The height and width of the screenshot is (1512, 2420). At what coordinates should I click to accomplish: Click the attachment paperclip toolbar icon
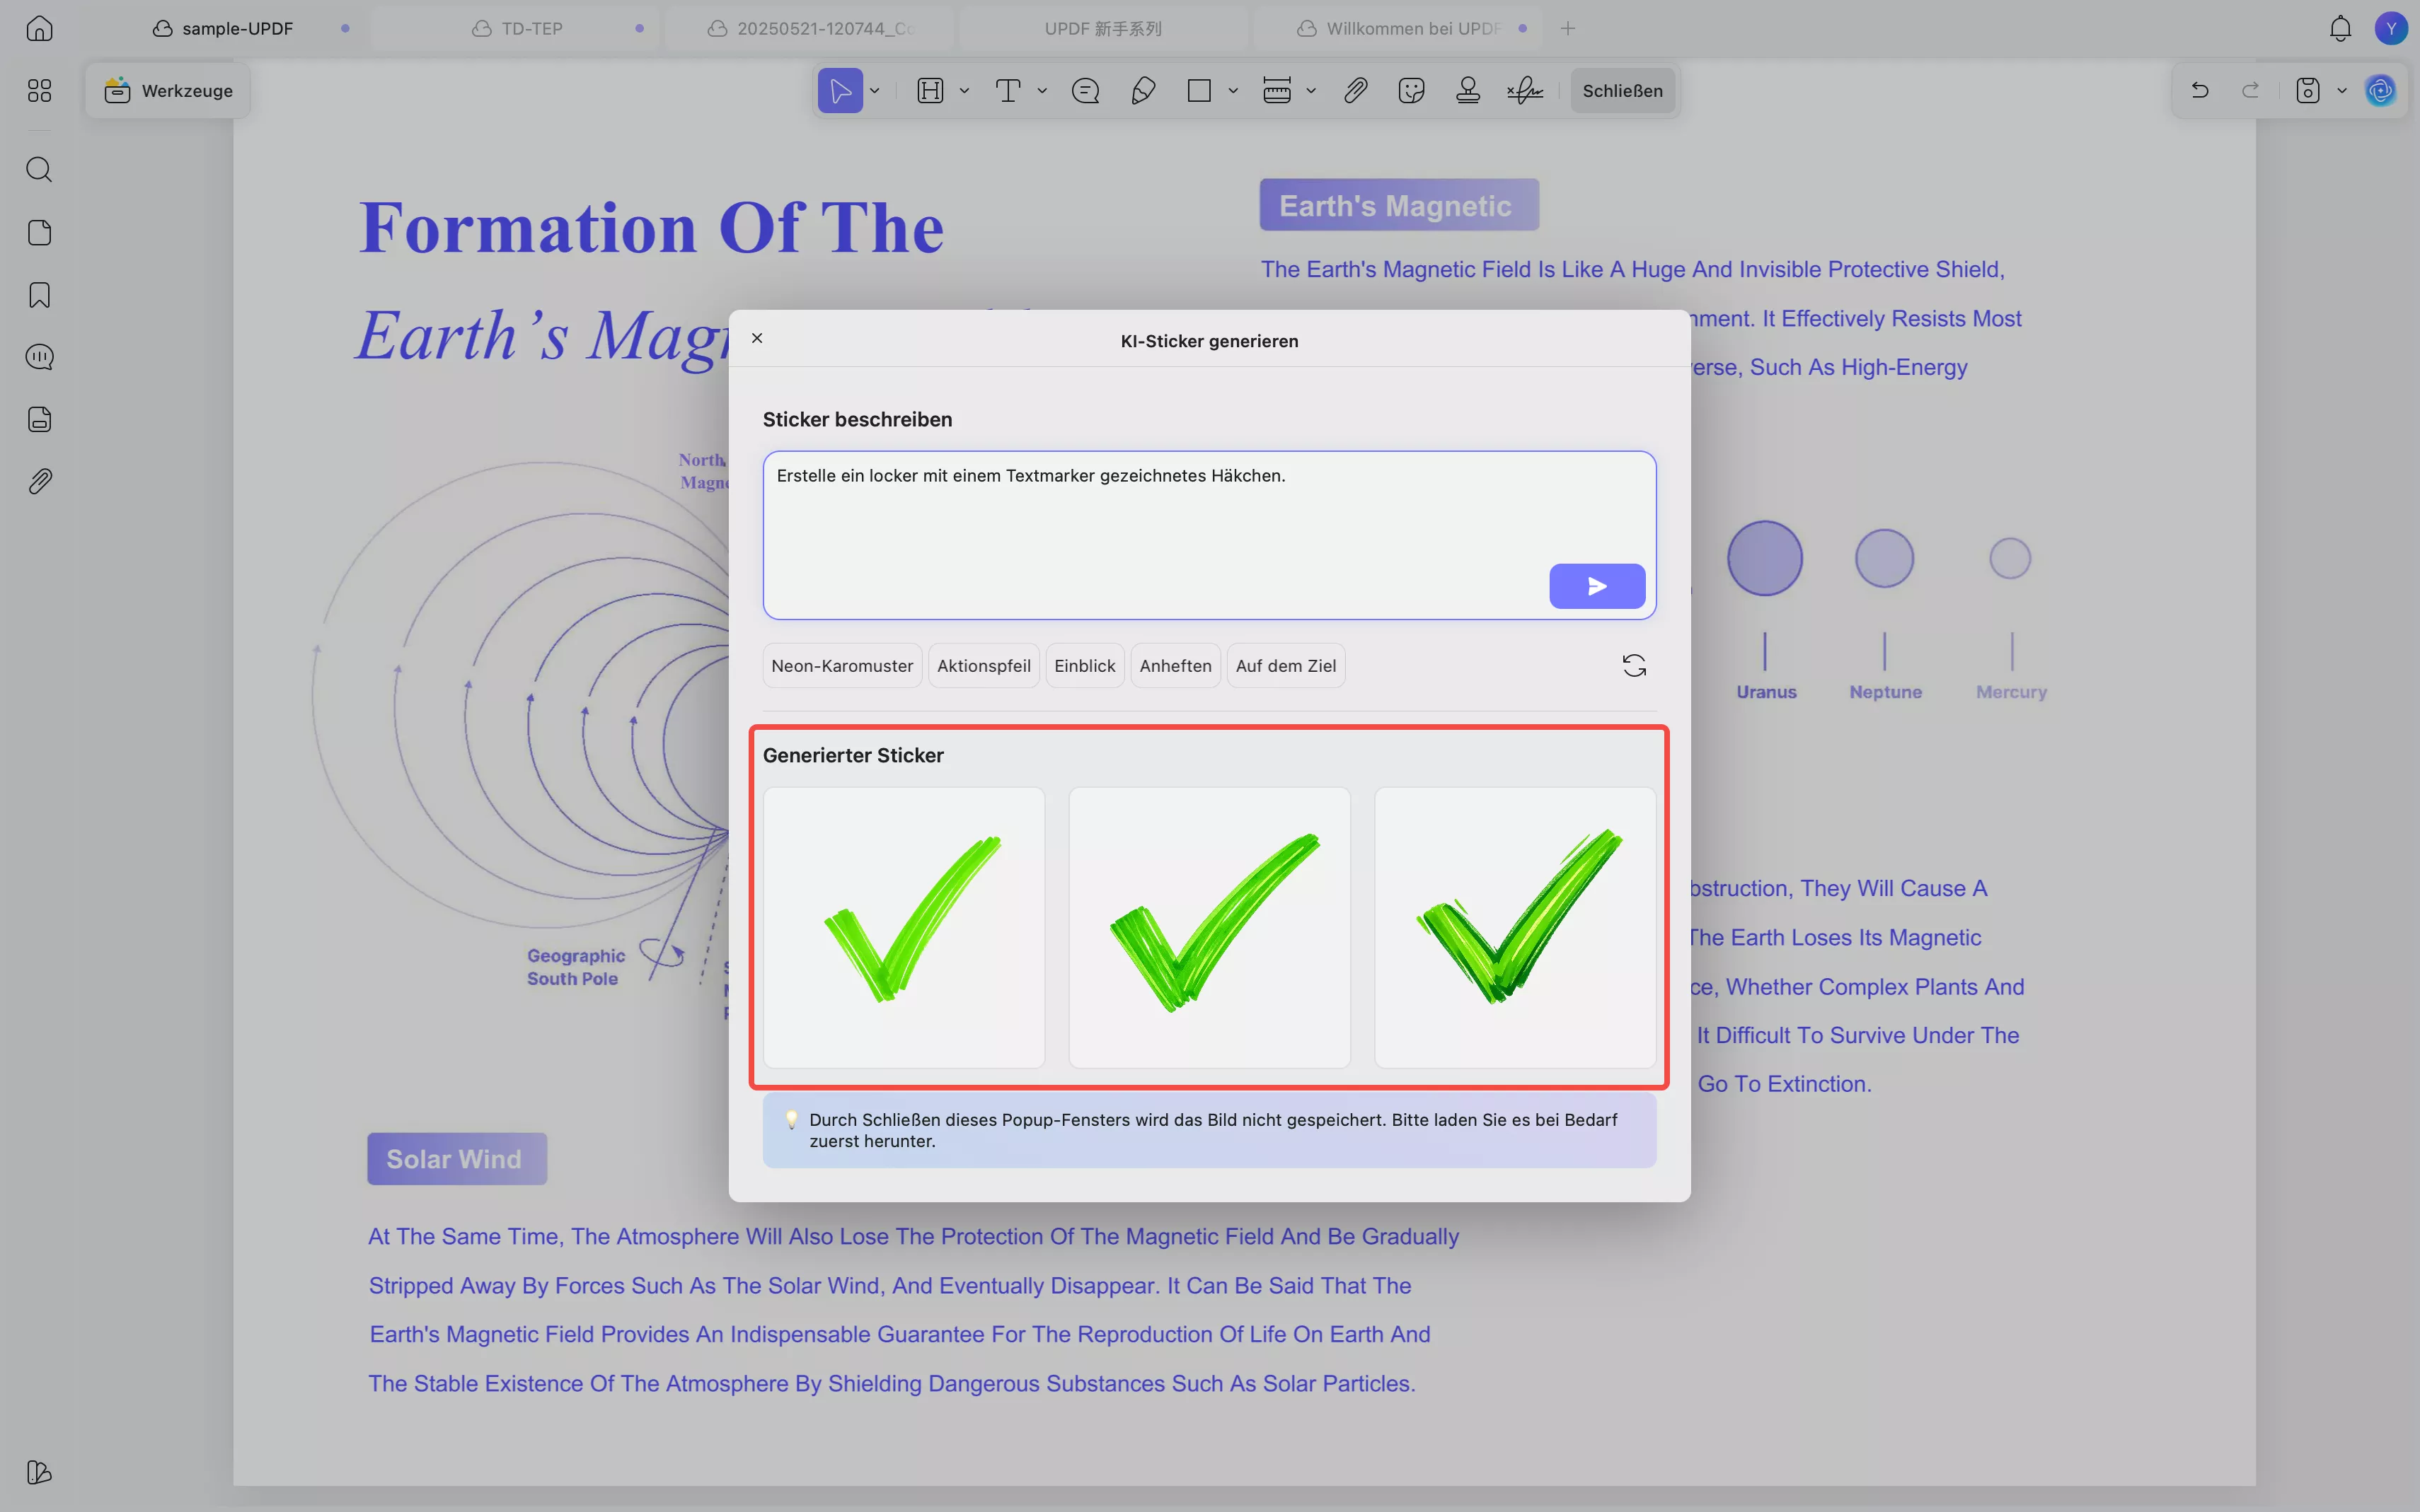[x=1354, y=91]
